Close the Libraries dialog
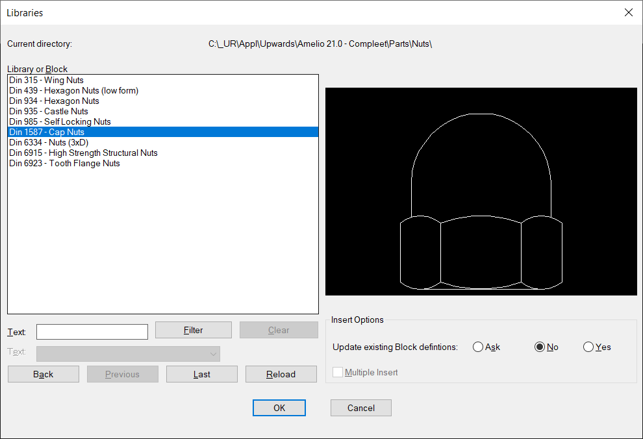Screen dimensions: 643x439 pos(629,13)
